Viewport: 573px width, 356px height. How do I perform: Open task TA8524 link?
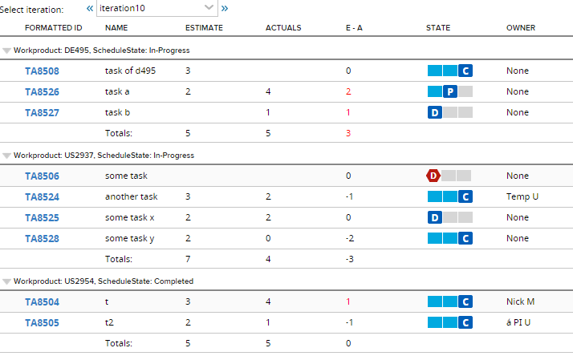coord(42,196)
